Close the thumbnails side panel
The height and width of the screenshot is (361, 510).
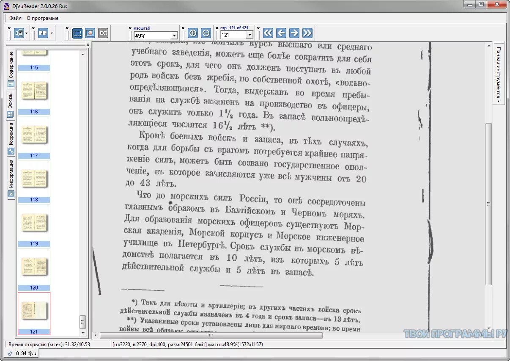pyautogui.click(x=88, y=44)
